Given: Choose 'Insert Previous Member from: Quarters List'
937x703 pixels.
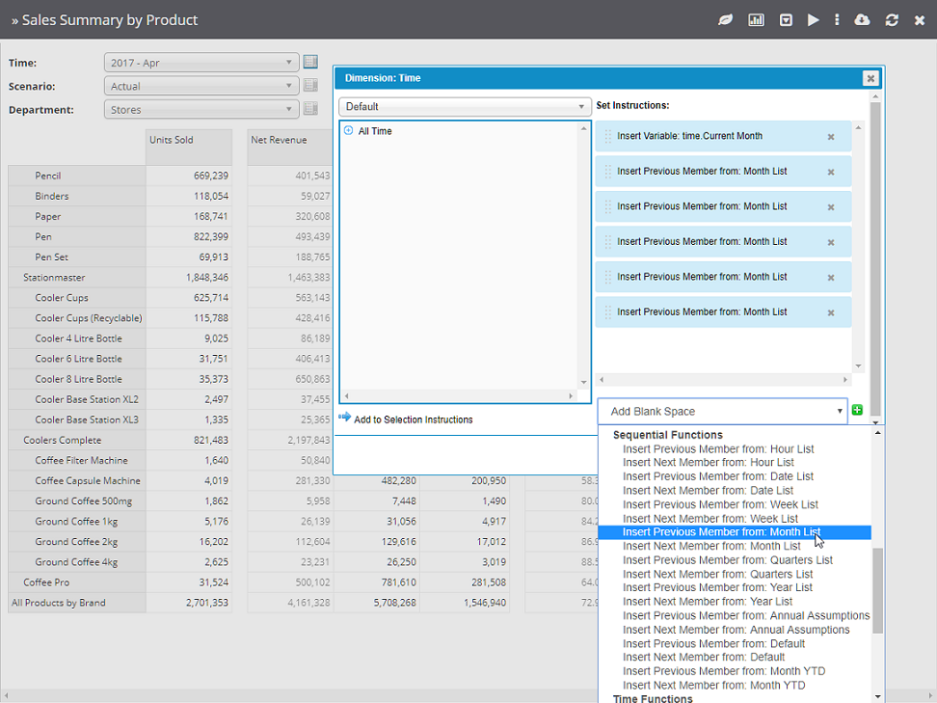Looking at the screenshot, I should tap(727, 560).
